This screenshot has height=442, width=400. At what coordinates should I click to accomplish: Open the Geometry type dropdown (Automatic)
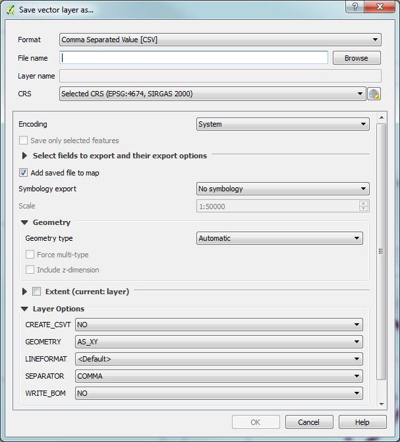[x=279, y=238]
